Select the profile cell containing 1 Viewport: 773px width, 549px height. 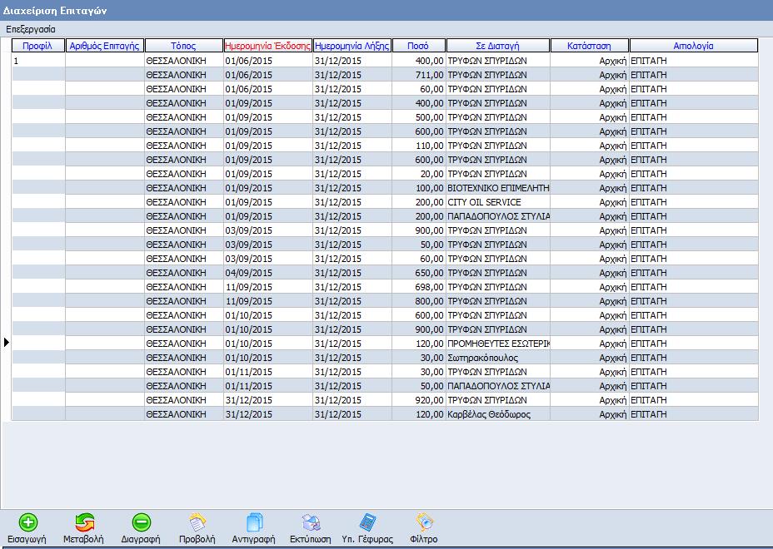pos(38,61)
